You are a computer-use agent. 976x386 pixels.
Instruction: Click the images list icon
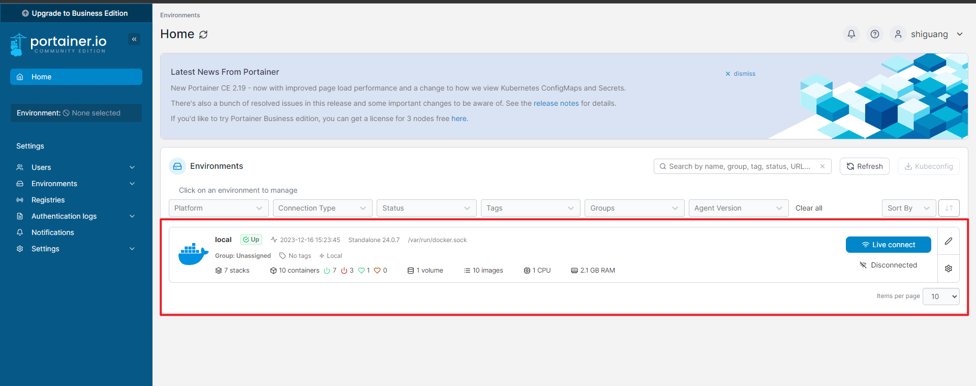(x=467, y=271)
